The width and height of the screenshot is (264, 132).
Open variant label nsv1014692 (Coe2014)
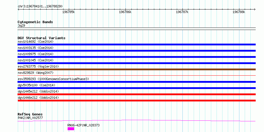(36, 42)
